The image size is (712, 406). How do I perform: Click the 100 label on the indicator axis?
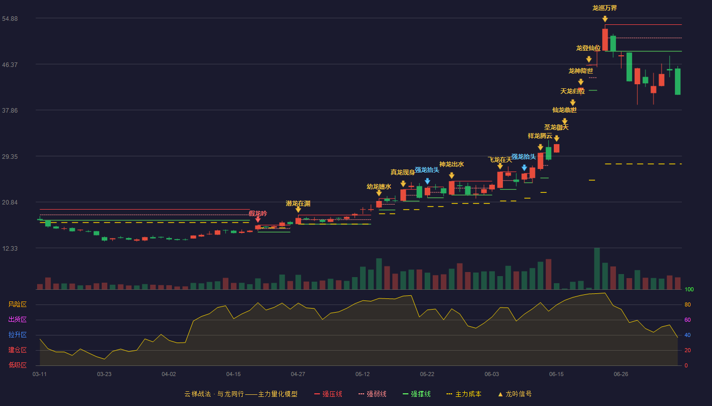click(689, 290)
